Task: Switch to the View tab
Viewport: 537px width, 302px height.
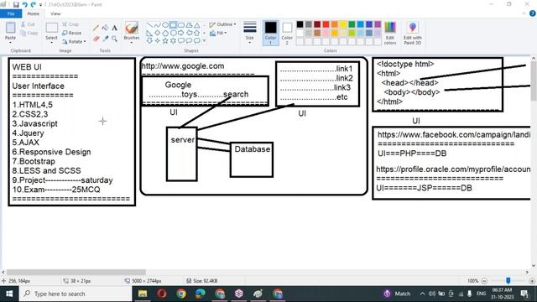Action: tap(55, 13)
